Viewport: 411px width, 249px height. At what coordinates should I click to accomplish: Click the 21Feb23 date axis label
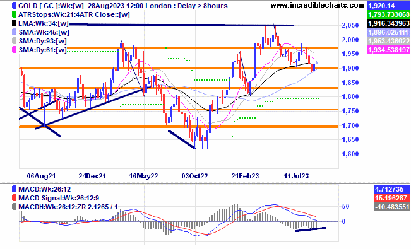245,176
